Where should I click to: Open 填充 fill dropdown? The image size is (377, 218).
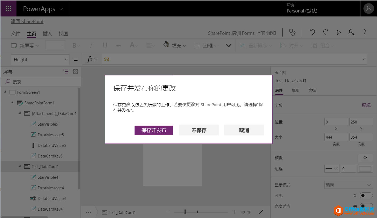coord(175,45)
